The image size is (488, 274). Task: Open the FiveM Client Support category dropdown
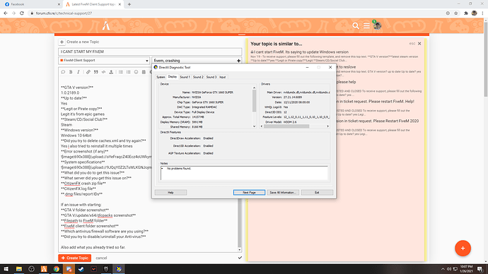104,61
